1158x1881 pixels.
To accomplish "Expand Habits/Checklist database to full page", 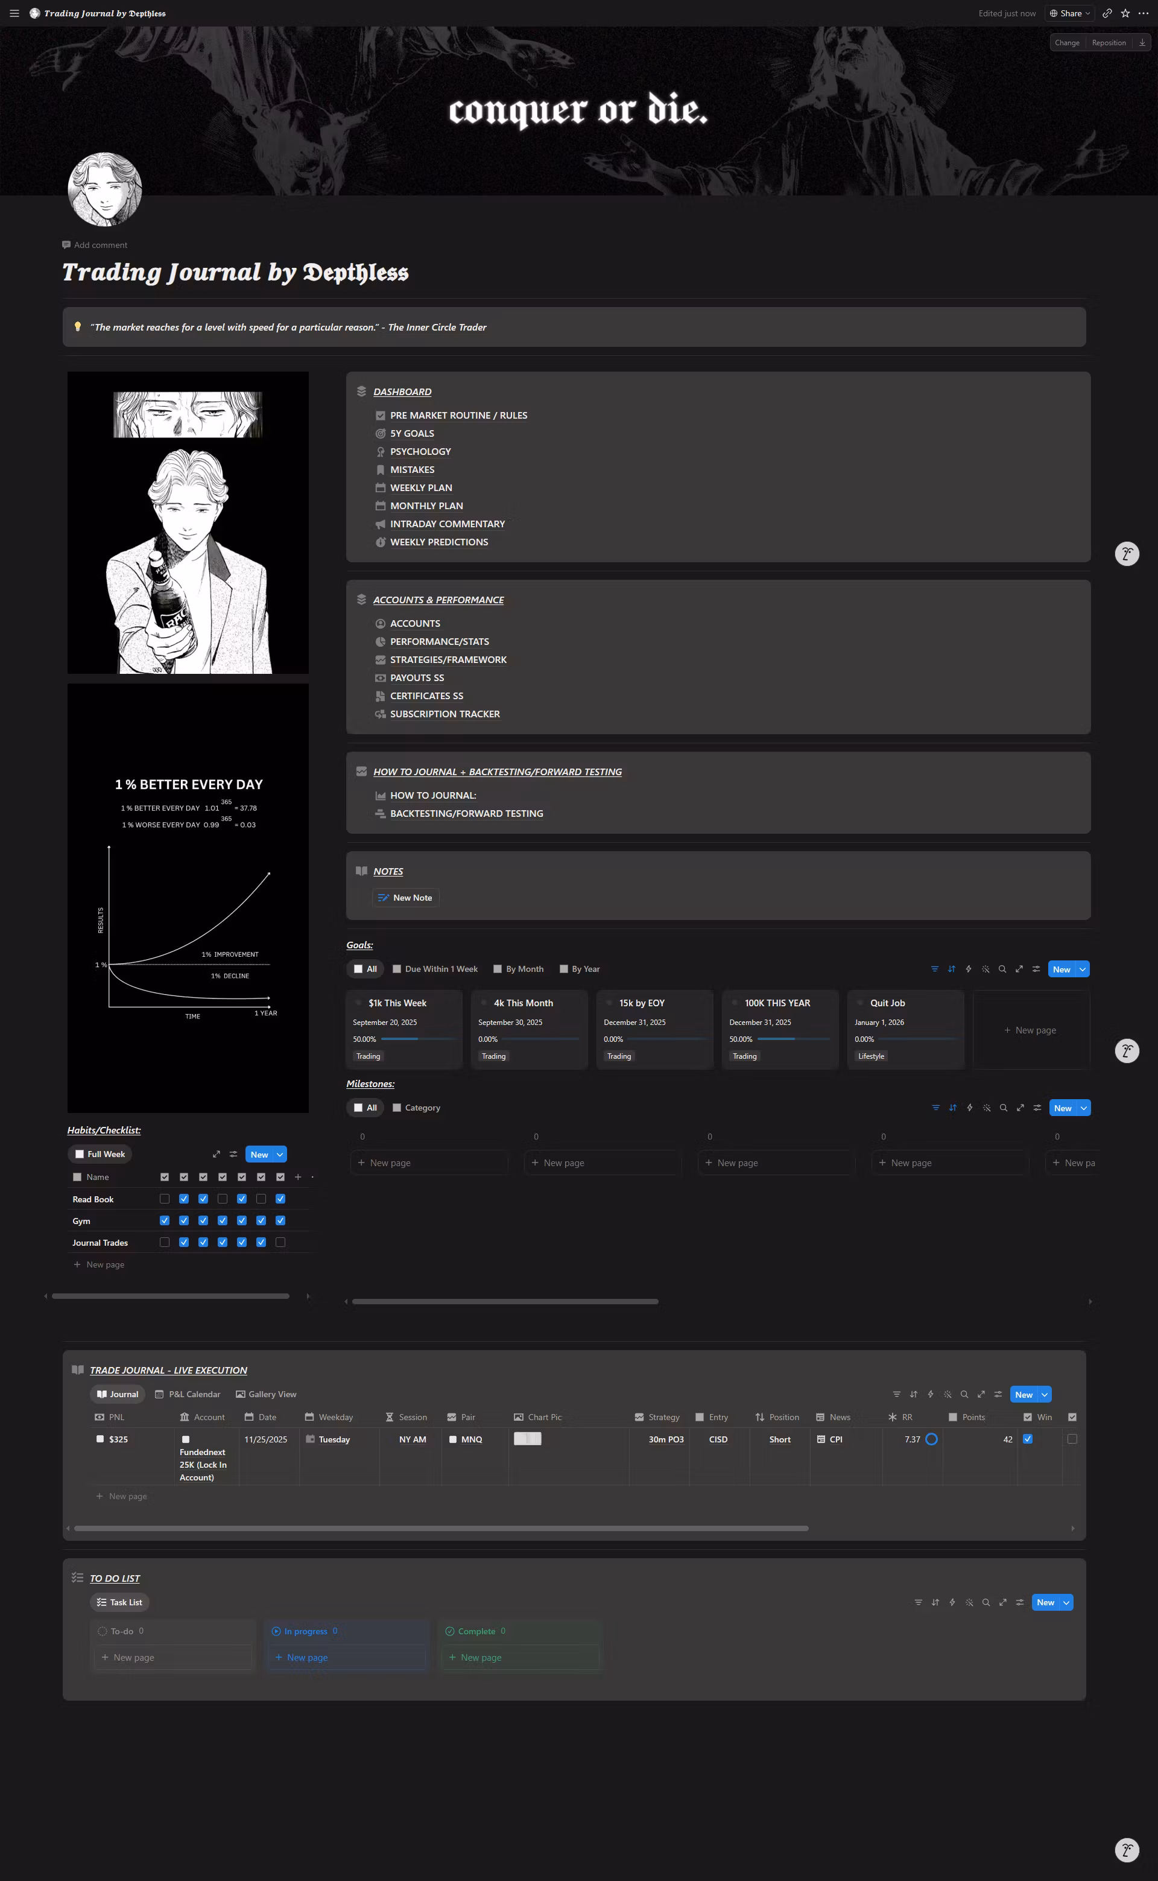I will (x=216, y=1154).
